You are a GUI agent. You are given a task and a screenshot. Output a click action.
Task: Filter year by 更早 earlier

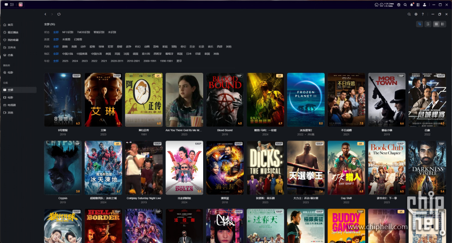tap(179, 61)
